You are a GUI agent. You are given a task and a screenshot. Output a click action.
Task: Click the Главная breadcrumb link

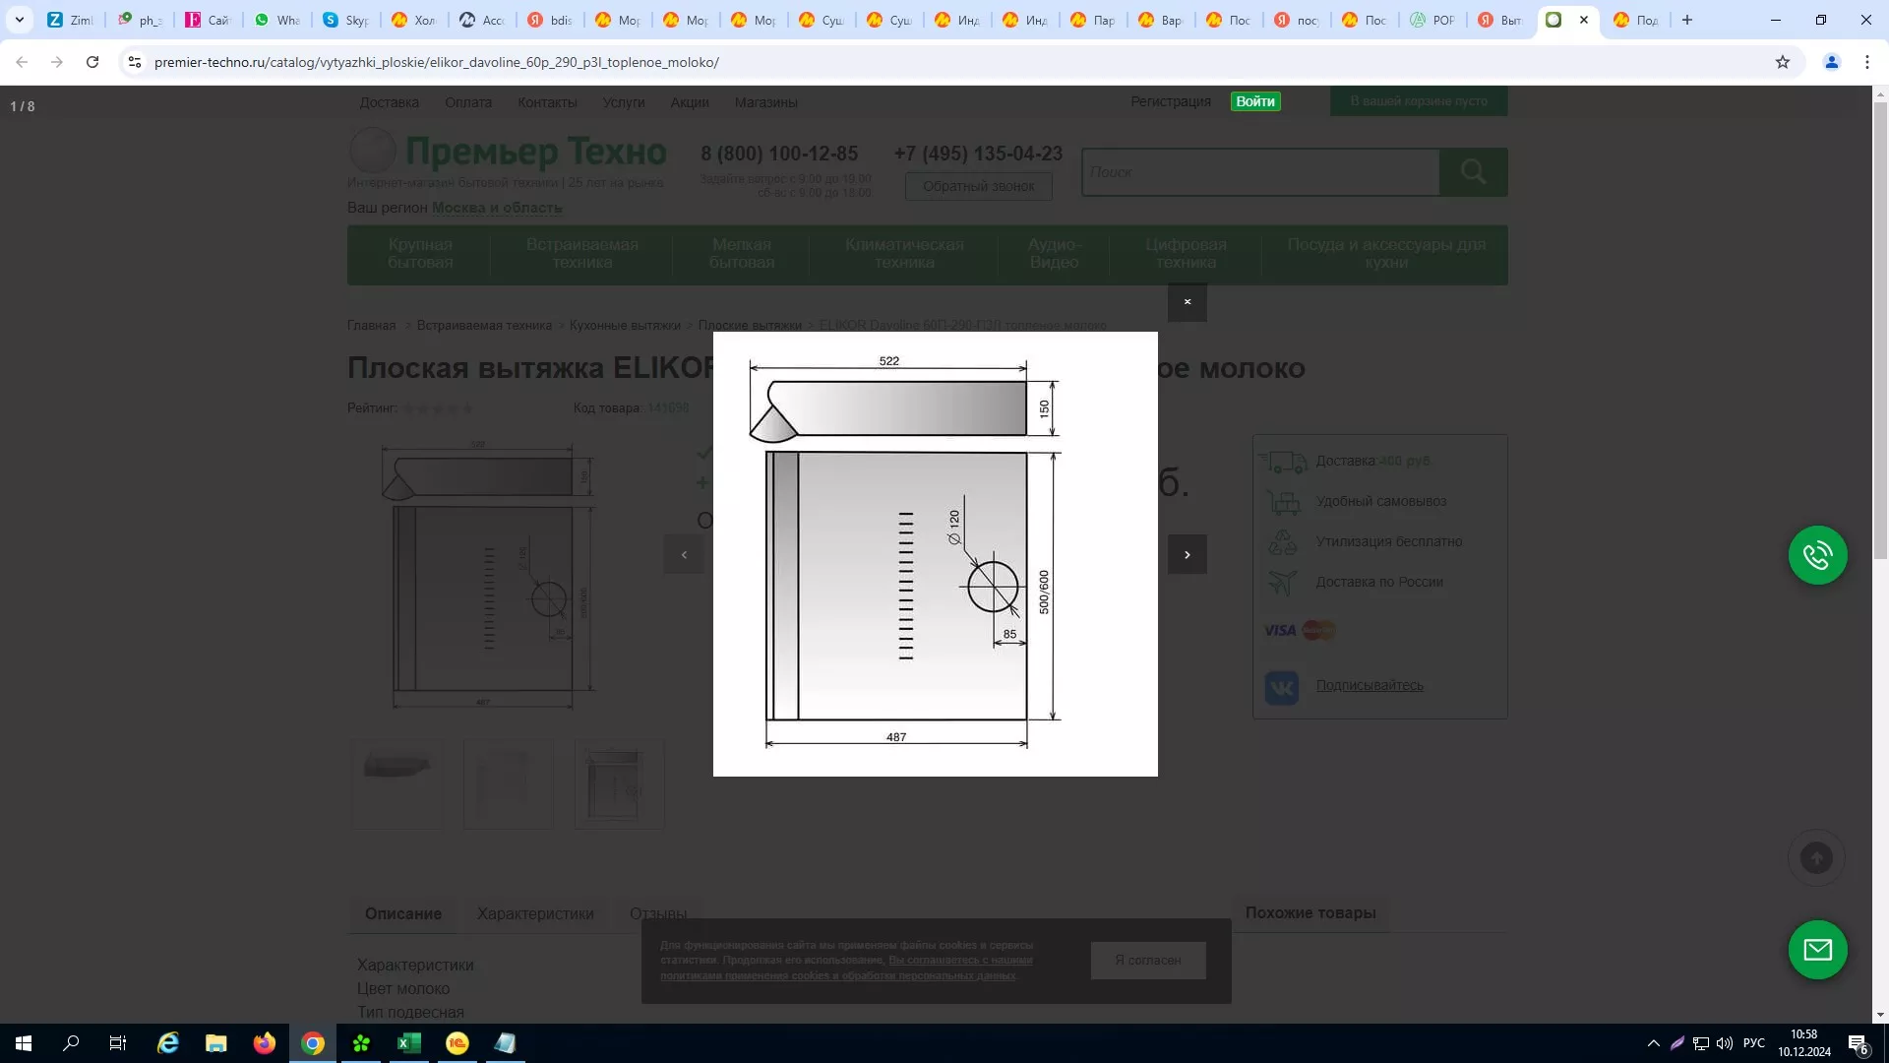[371, 326]
